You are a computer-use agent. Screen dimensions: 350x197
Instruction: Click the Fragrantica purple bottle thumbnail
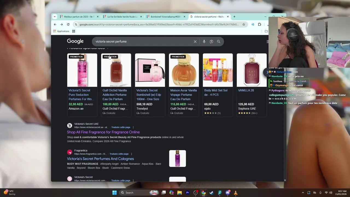[177, 158]
